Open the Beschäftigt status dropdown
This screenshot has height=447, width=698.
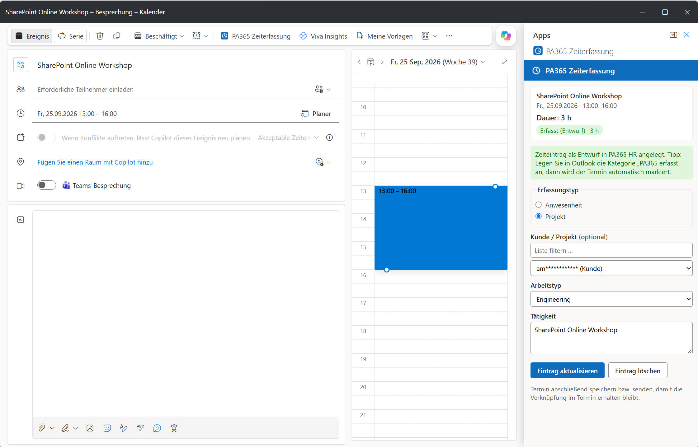pos(159,36)
